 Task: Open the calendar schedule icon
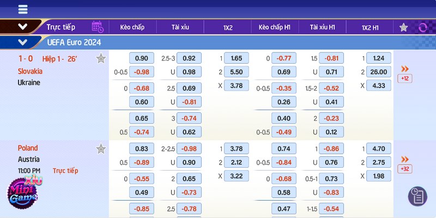pos(97,27)
